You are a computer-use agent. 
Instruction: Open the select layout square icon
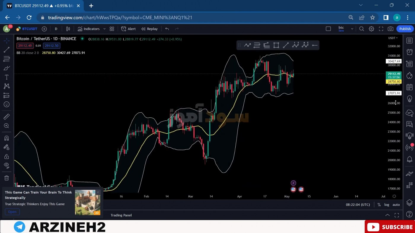pyautogui.click(x=328, y=29)
